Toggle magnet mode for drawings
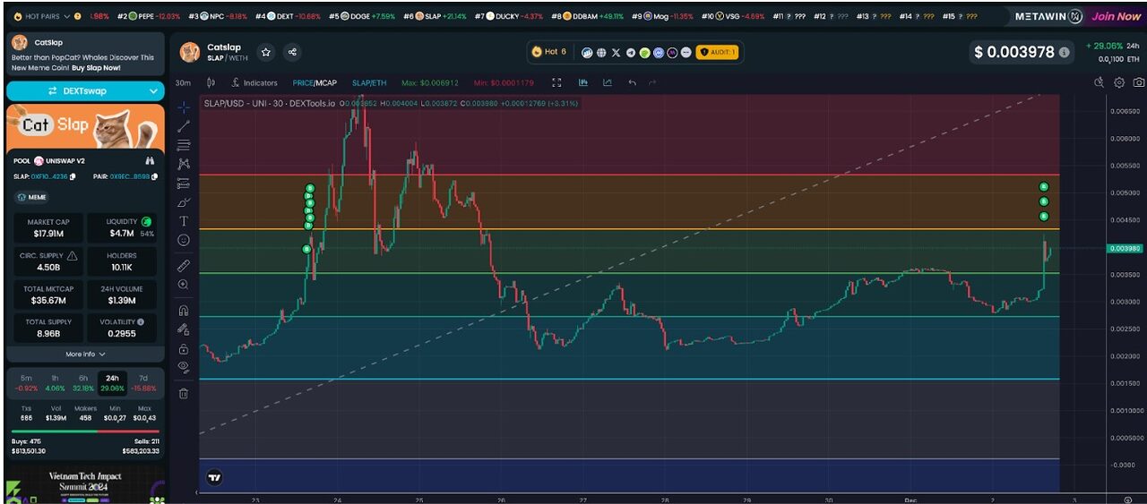The height and width of the screenshot is (504, 1147). (184, 311)
